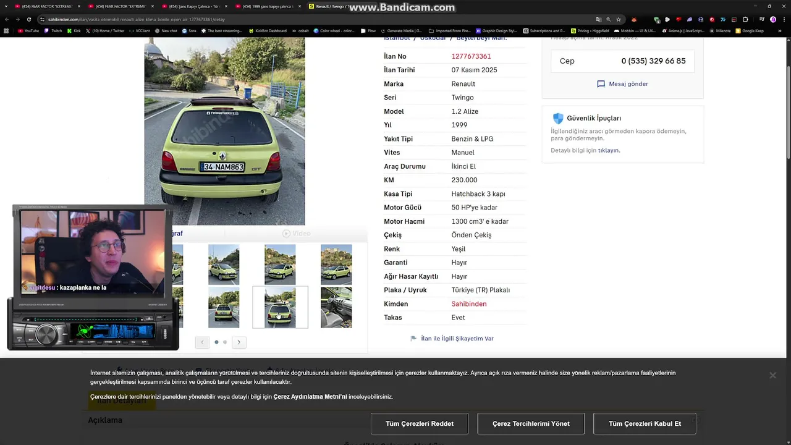Viewport: 791px width, 445px height.
Task: Click Tüm Çerezleri Reddet button
Action: [x=420, y=423]
